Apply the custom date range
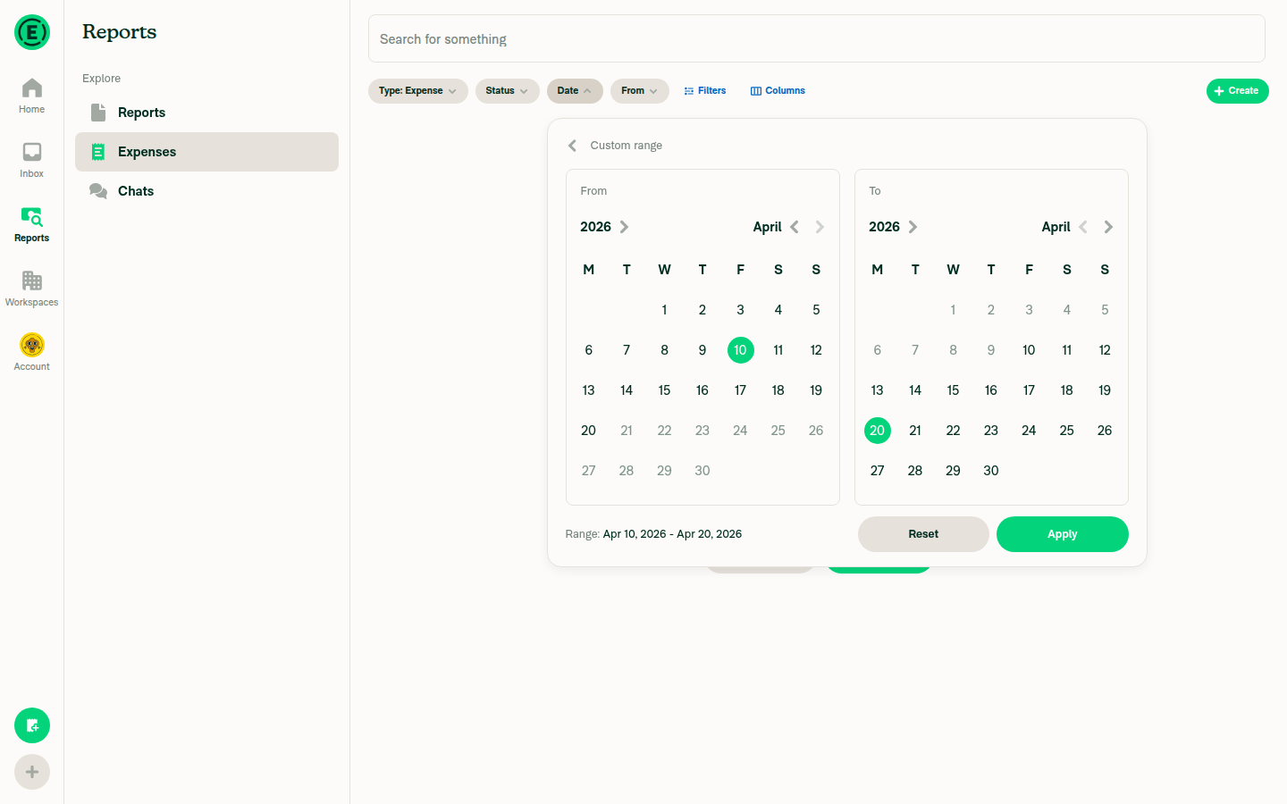The image size is (1287, 804). 1062,534
